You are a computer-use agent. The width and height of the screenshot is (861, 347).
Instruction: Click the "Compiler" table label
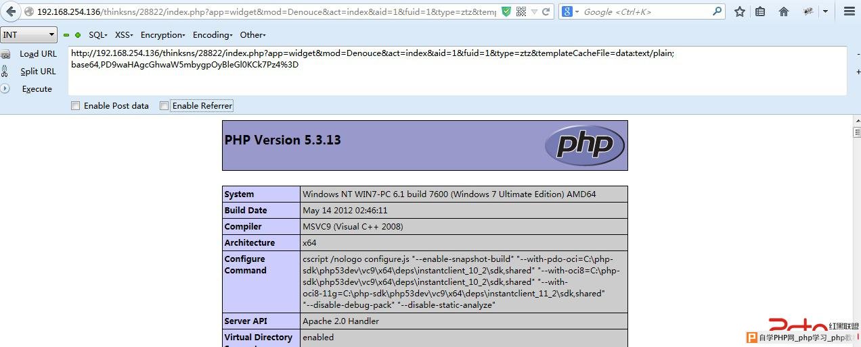tap(243, 227)
